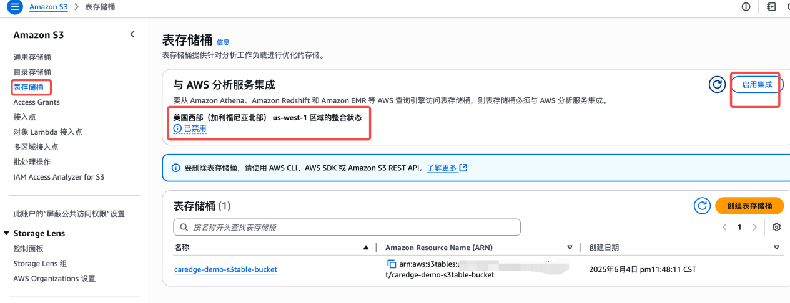Open 批处理操作 in the sidebar
The image size is (790, 303).
coord(32,161)
